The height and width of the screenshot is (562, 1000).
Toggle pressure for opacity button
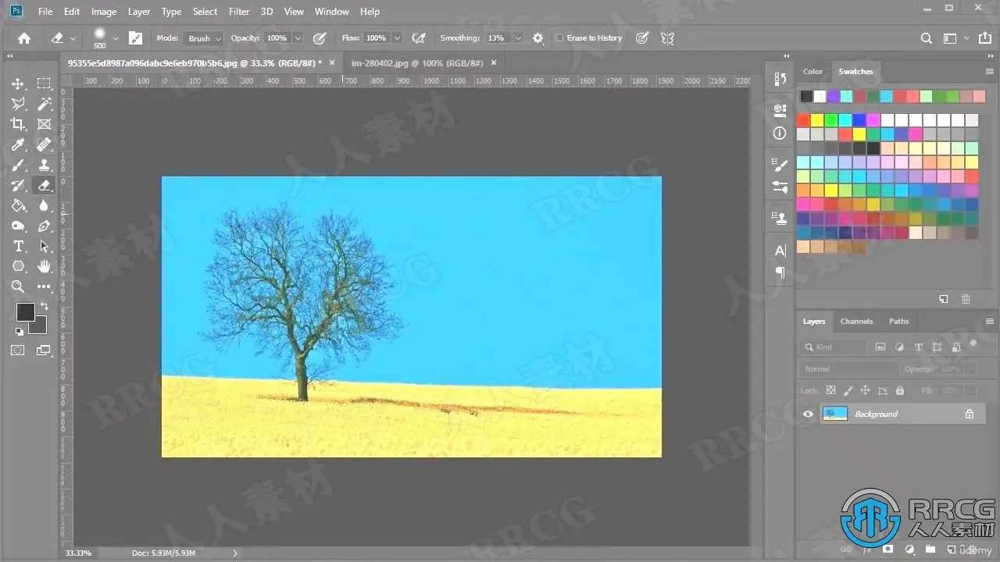[x=320, y=37]
